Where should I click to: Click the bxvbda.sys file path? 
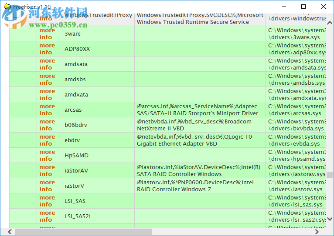[x=297, y=125]
